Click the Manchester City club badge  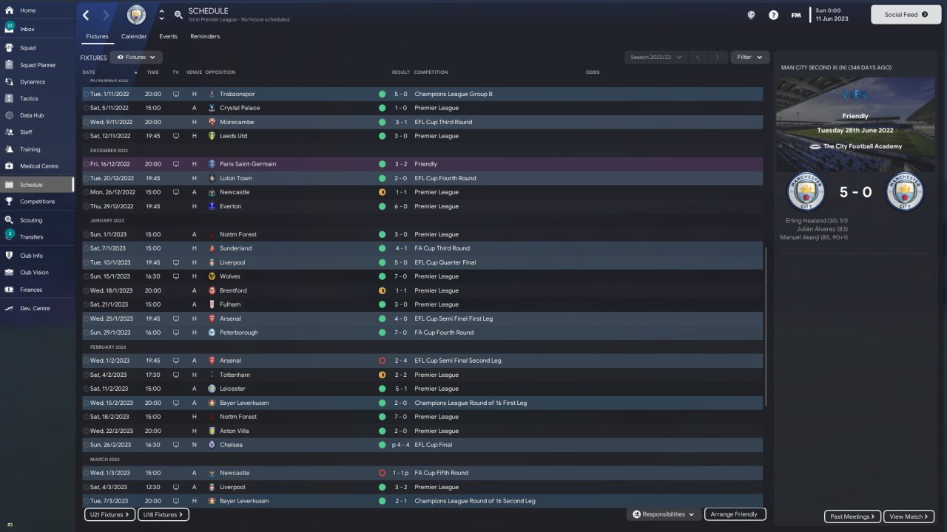coord(137,15)
